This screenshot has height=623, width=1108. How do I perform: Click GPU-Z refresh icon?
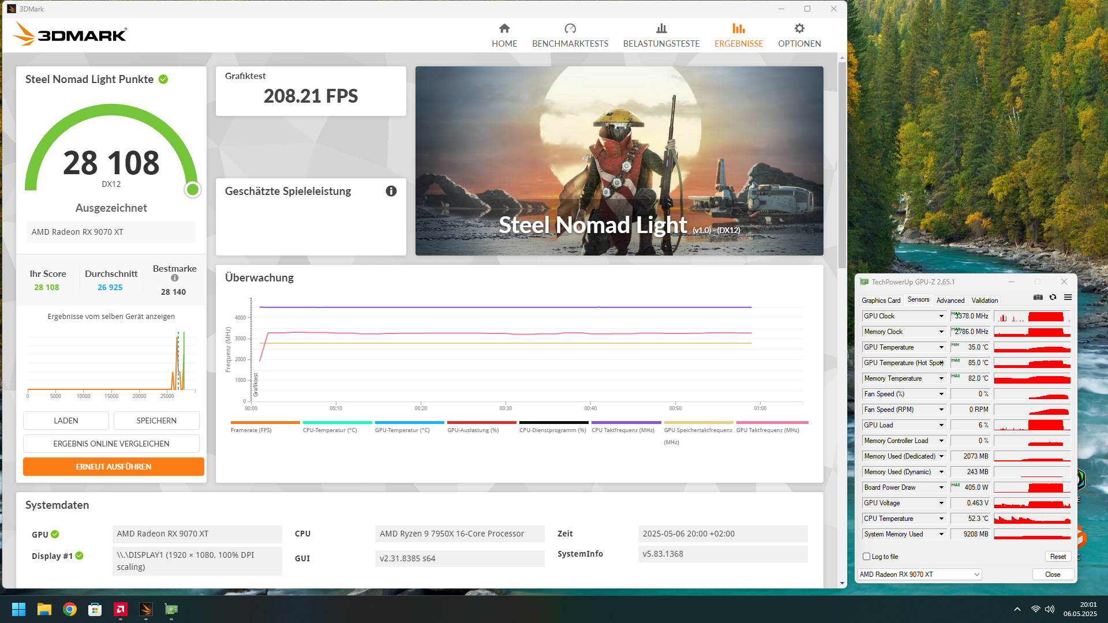pyautogui.click(x=1053, y=297)
